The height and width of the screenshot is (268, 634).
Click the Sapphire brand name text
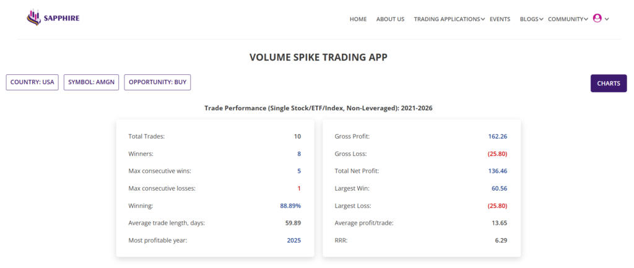point(61,19)
